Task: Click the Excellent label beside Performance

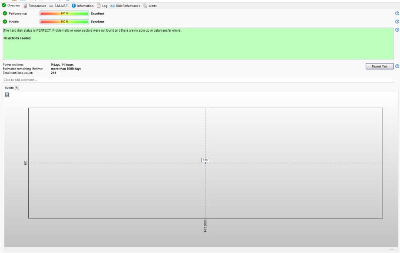Action: [x=98, y=13]
